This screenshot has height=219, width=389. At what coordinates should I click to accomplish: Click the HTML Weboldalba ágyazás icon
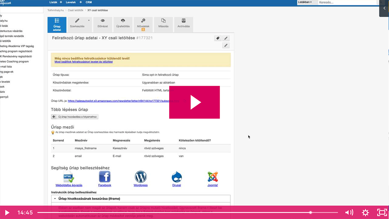point(69,177)
